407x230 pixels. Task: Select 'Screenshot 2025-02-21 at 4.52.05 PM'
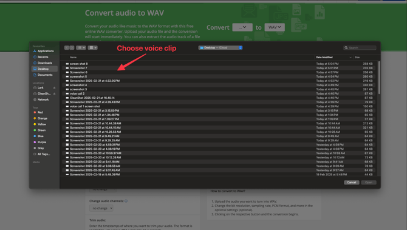pos(219,81)
